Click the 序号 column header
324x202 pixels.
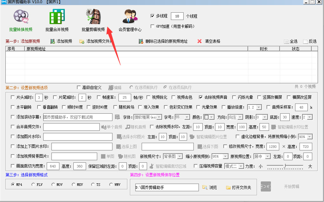(15, 49)
